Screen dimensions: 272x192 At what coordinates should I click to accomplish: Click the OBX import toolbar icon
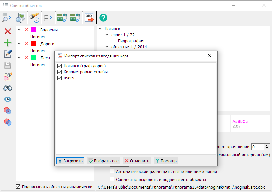89,17
